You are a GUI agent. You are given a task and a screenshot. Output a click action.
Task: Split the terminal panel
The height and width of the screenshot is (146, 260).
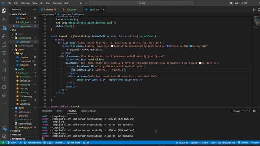pos(250,111)
